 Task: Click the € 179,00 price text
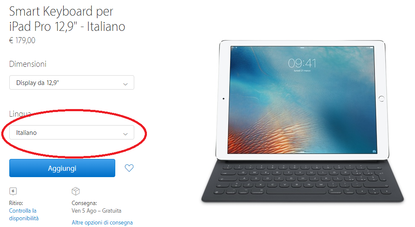[x=22, y=40]
